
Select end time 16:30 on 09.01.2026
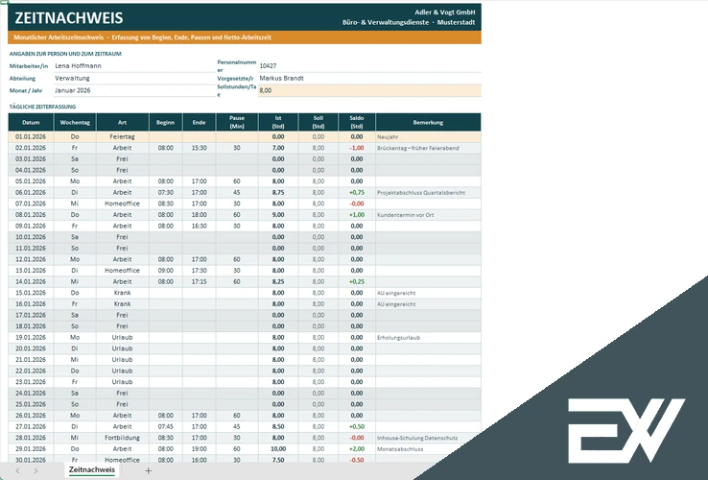tap(200, 226)
